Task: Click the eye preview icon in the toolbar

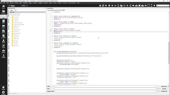Action: point(115,6)
